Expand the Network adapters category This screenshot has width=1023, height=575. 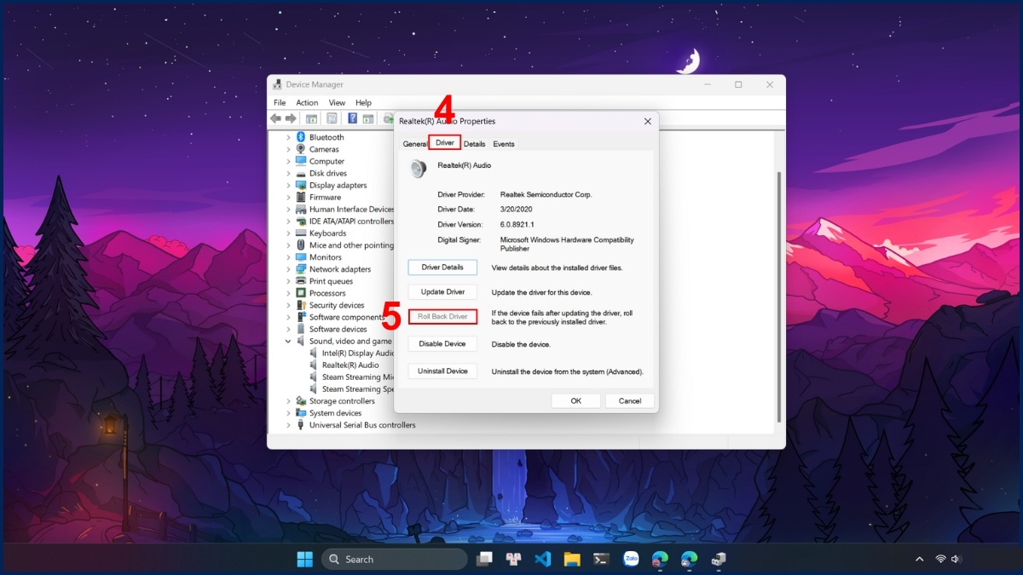(289, 269)
